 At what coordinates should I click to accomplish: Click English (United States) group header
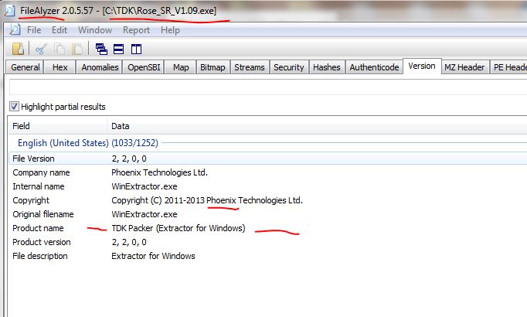click(x=88, y=143)
